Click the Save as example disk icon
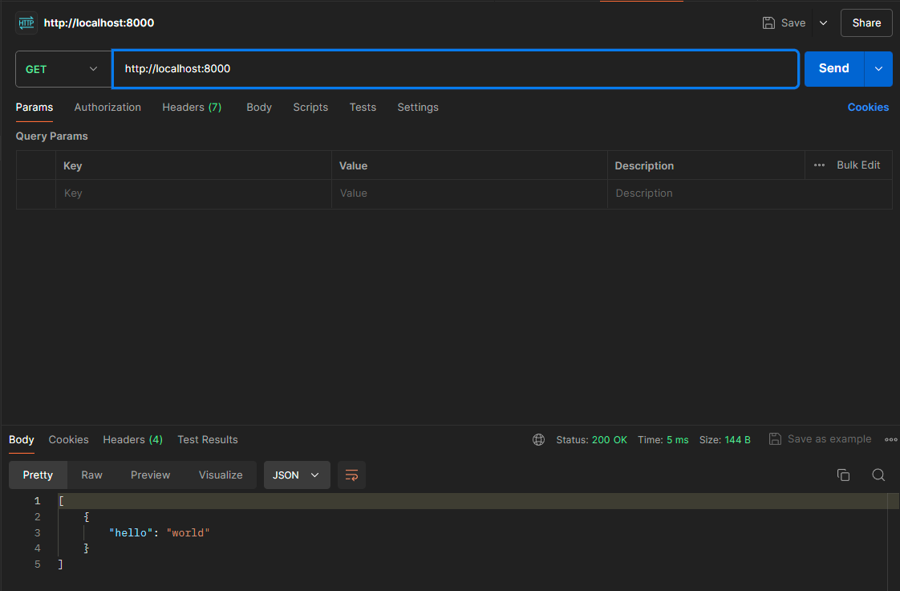The image size is (900, 591). pos(775,439)
